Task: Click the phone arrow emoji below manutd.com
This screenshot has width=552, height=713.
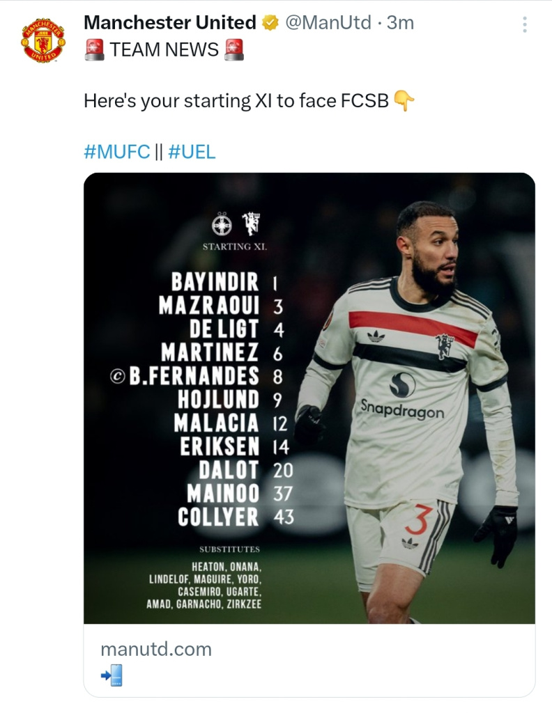Action: click(112, 675)
